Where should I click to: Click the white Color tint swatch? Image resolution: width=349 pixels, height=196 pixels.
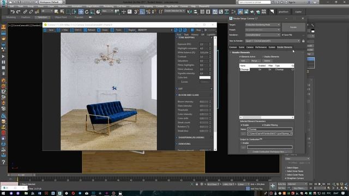click(x=205, y=77)
